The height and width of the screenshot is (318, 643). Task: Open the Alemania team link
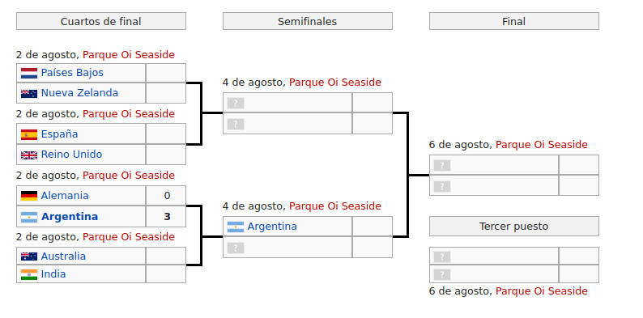click(65, 196)
